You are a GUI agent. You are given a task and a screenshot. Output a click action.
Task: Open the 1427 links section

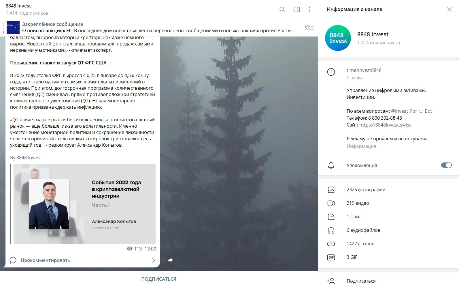coord(388,244)
